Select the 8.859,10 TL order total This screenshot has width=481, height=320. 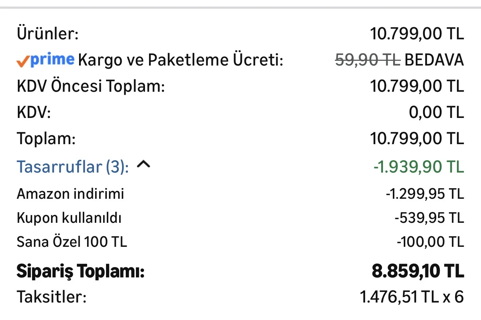pos(418,271)
